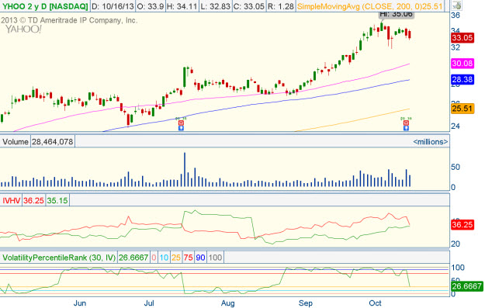Click the Volume study label
The height and width of the screenshot is (308, 485).
click(x=16, y=142)
